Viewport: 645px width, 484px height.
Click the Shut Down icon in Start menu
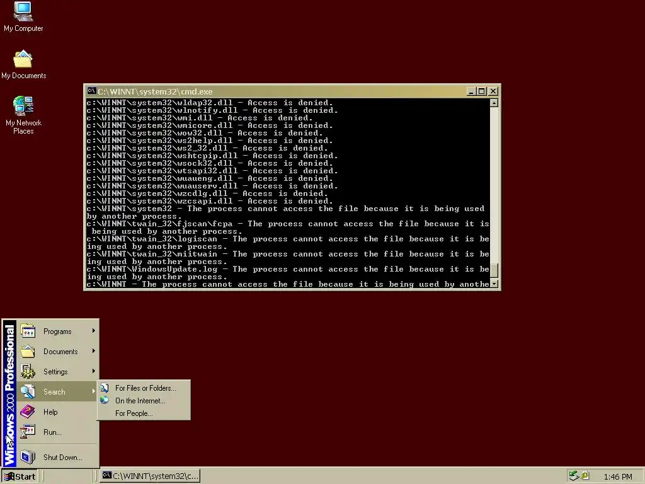click(x=28, y=457)
